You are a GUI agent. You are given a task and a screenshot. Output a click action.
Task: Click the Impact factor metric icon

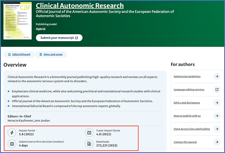(12, 133)
